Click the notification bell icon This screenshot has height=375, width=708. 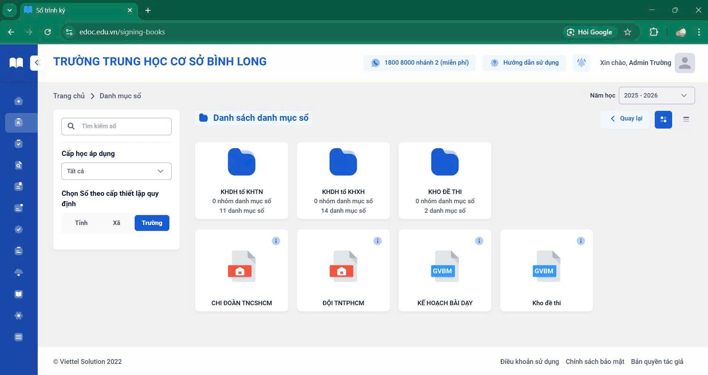[581, 63]
